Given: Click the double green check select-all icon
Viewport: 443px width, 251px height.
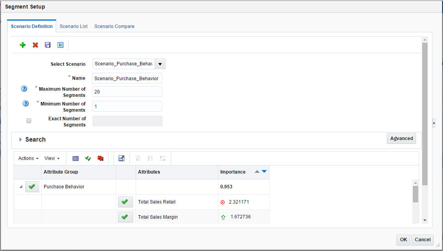Looking at the screenshot, I should click(88, 158).
